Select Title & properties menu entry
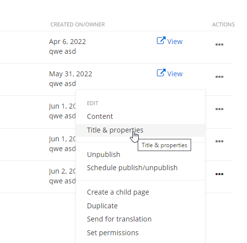 [141, 130]
